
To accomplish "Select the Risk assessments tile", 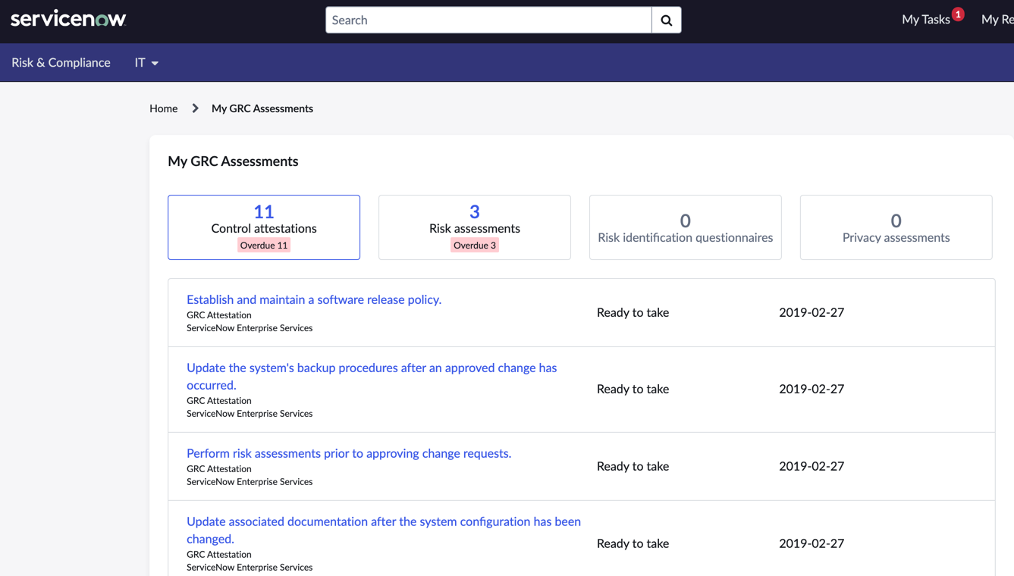I will coord(475,227).
